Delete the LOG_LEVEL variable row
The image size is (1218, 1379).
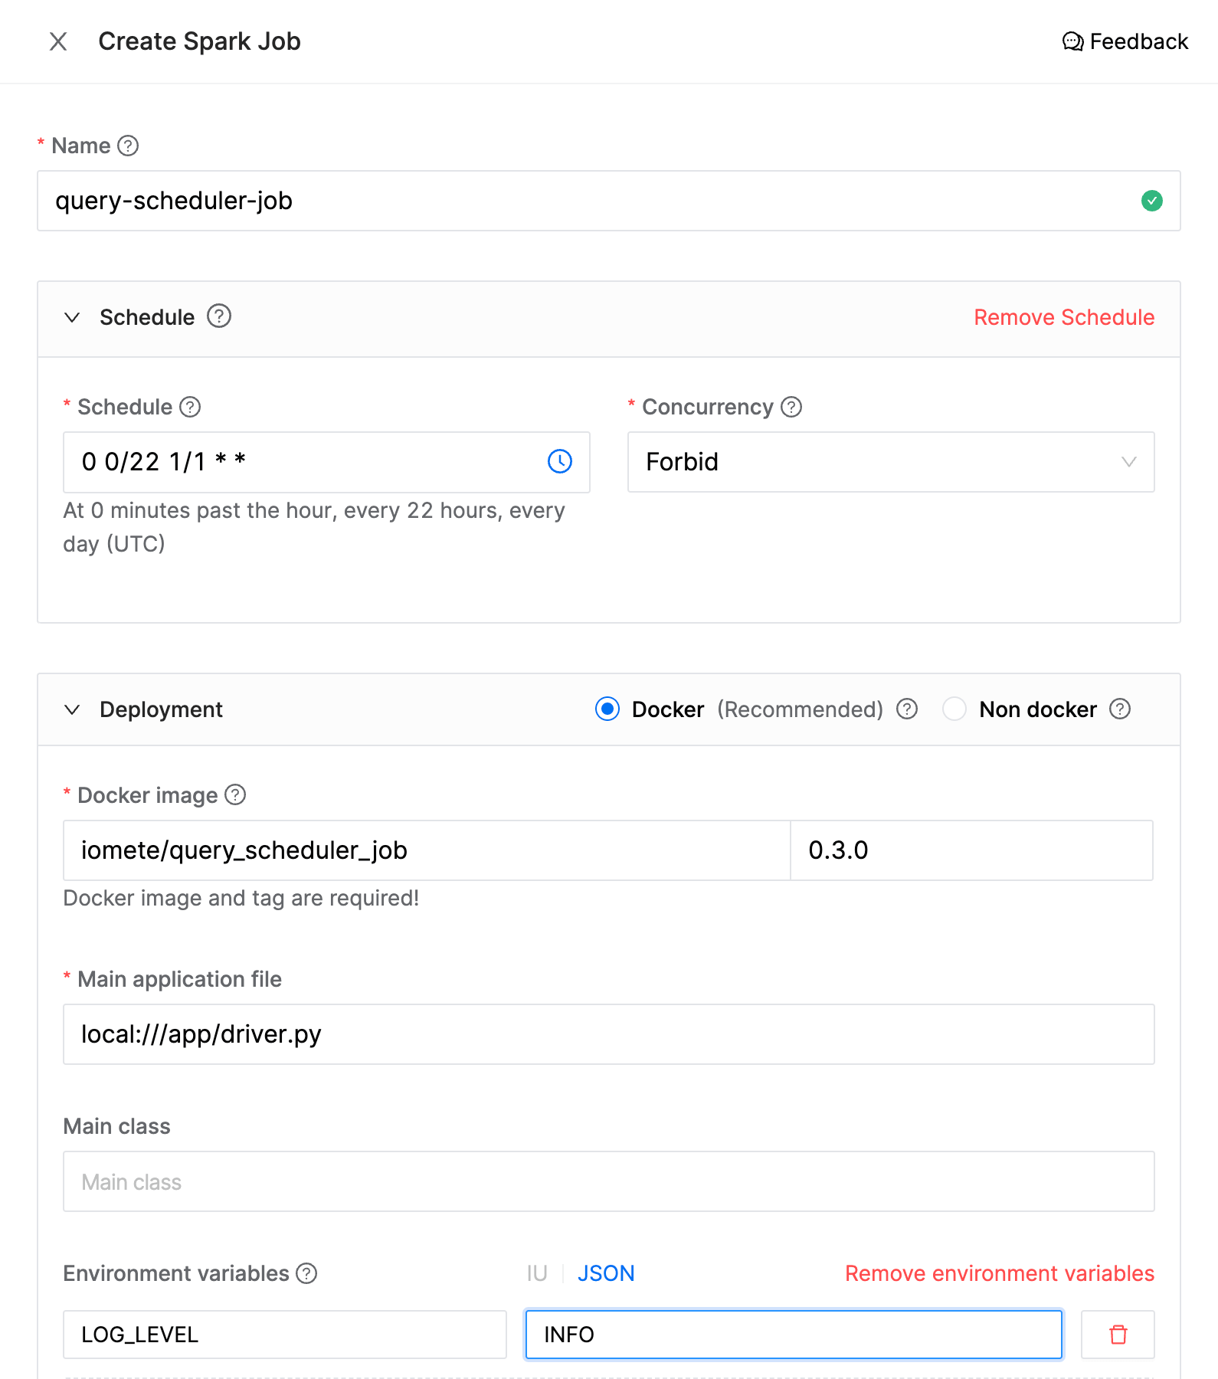click(1118, 1335)
